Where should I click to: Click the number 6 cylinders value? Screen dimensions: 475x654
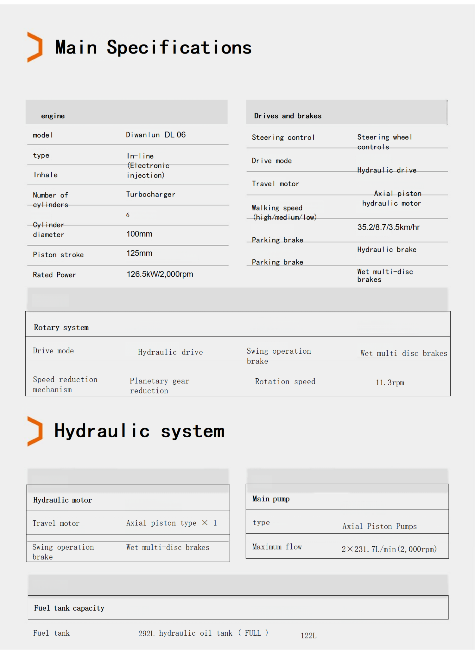128,215
